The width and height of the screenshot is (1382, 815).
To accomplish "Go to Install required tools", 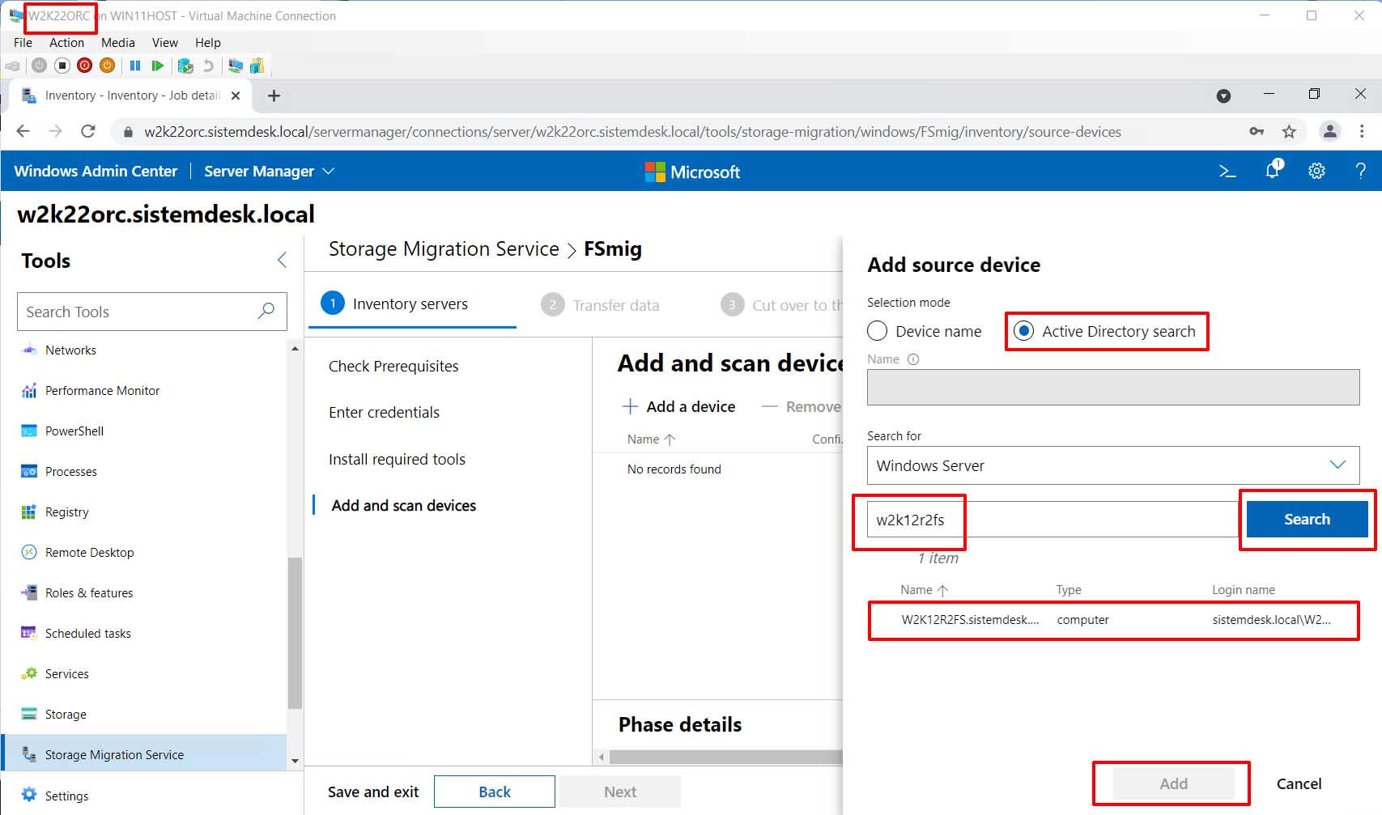I will 397,459.
